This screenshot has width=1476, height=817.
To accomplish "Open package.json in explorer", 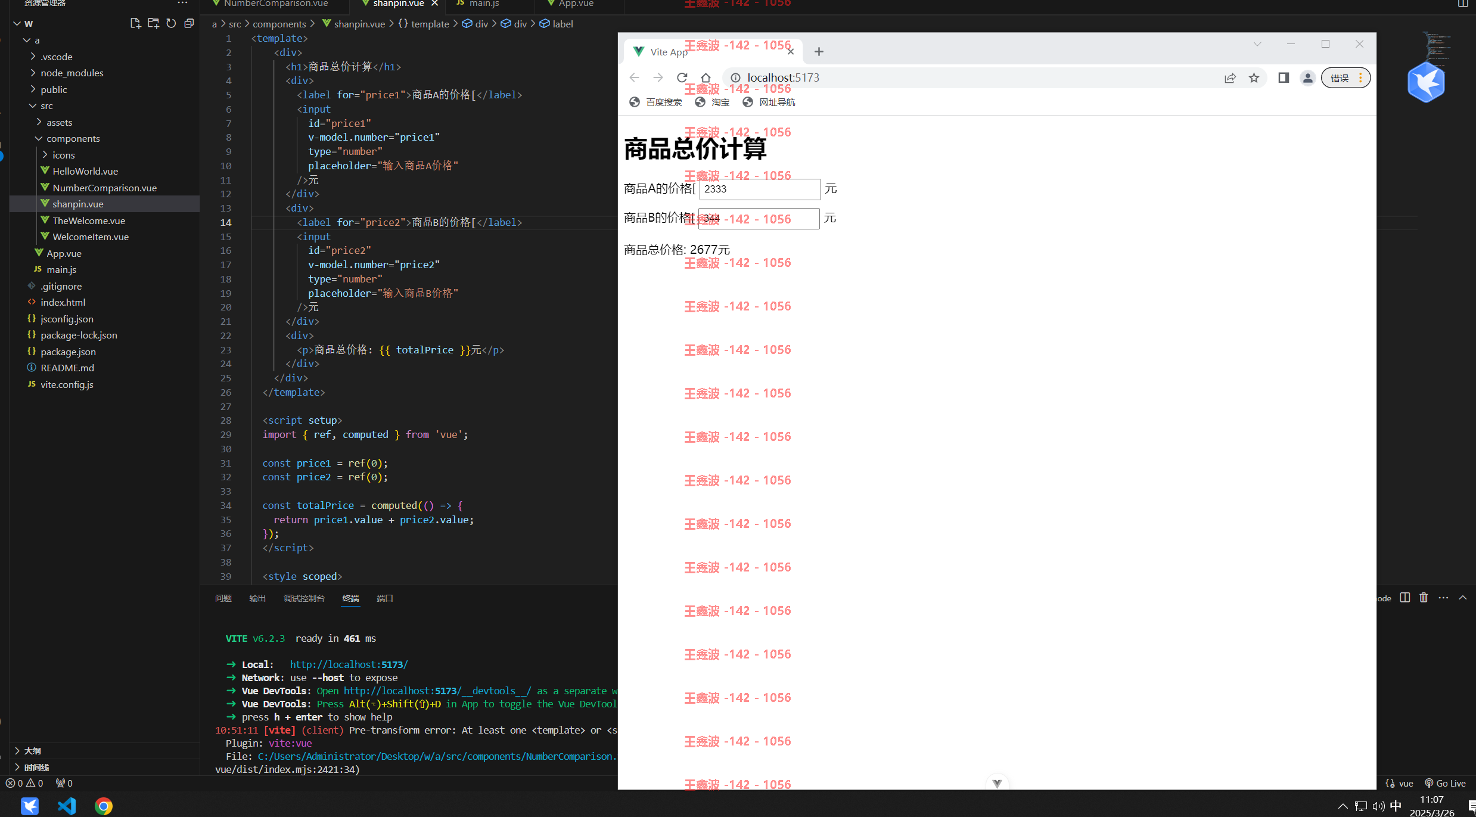I will [x=68, y=352].
